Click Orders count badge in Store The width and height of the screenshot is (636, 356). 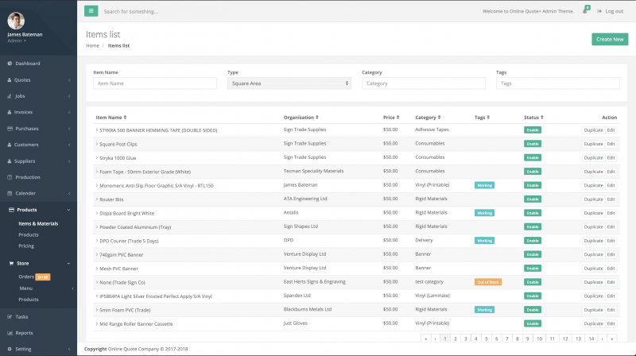click(43, 277)
